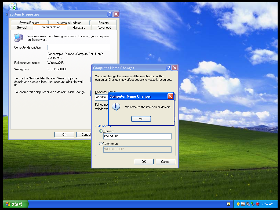The image size is (280, 210).
Task: Click Cancel in the Computer Name Changes dialog
Action: tap(166, 162)
